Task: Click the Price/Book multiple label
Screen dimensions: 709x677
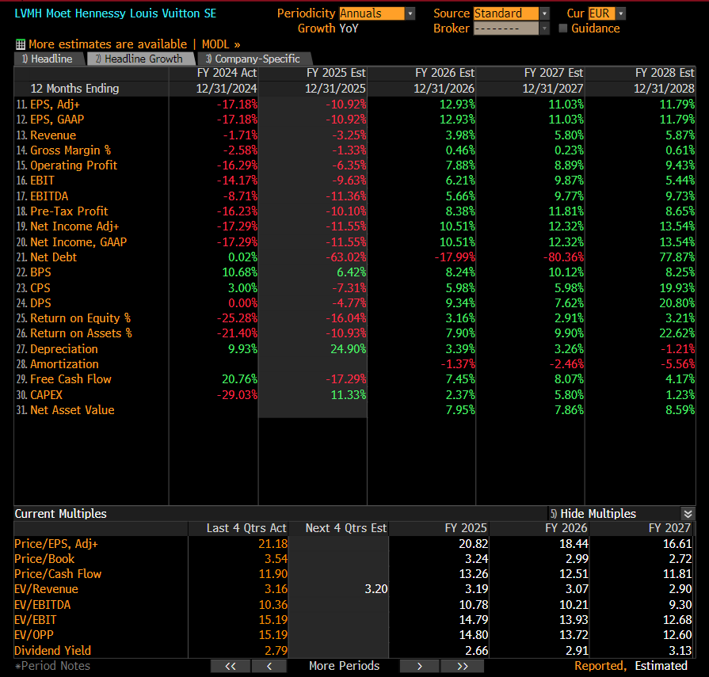Action: click(44, 559)
